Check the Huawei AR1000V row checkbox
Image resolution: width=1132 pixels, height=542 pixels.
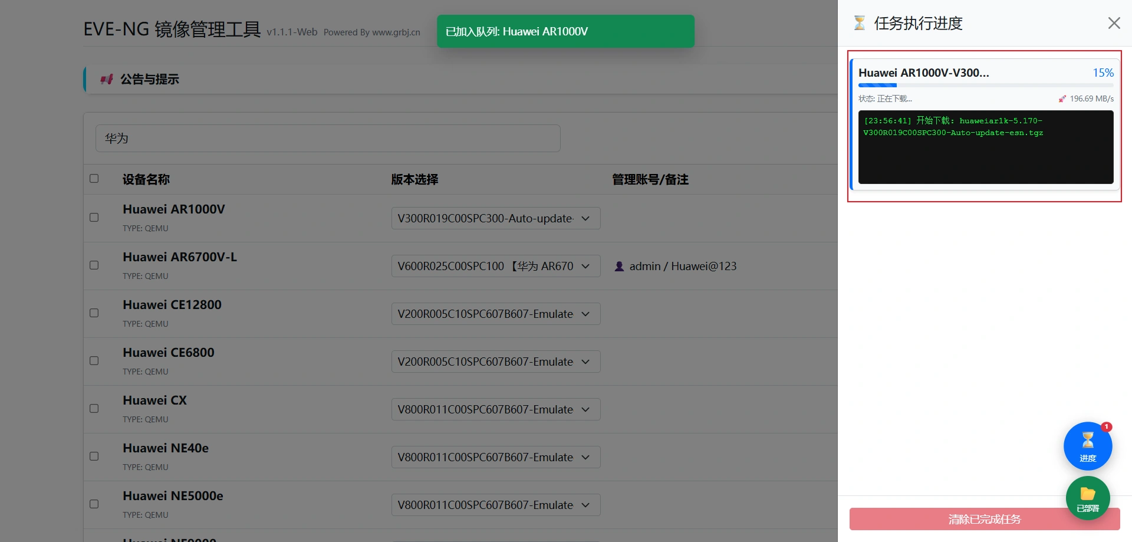pyautogui.click(x=94, y=217)
